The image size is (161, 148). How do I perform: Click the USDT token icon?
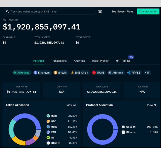click(x=48, y=116)
